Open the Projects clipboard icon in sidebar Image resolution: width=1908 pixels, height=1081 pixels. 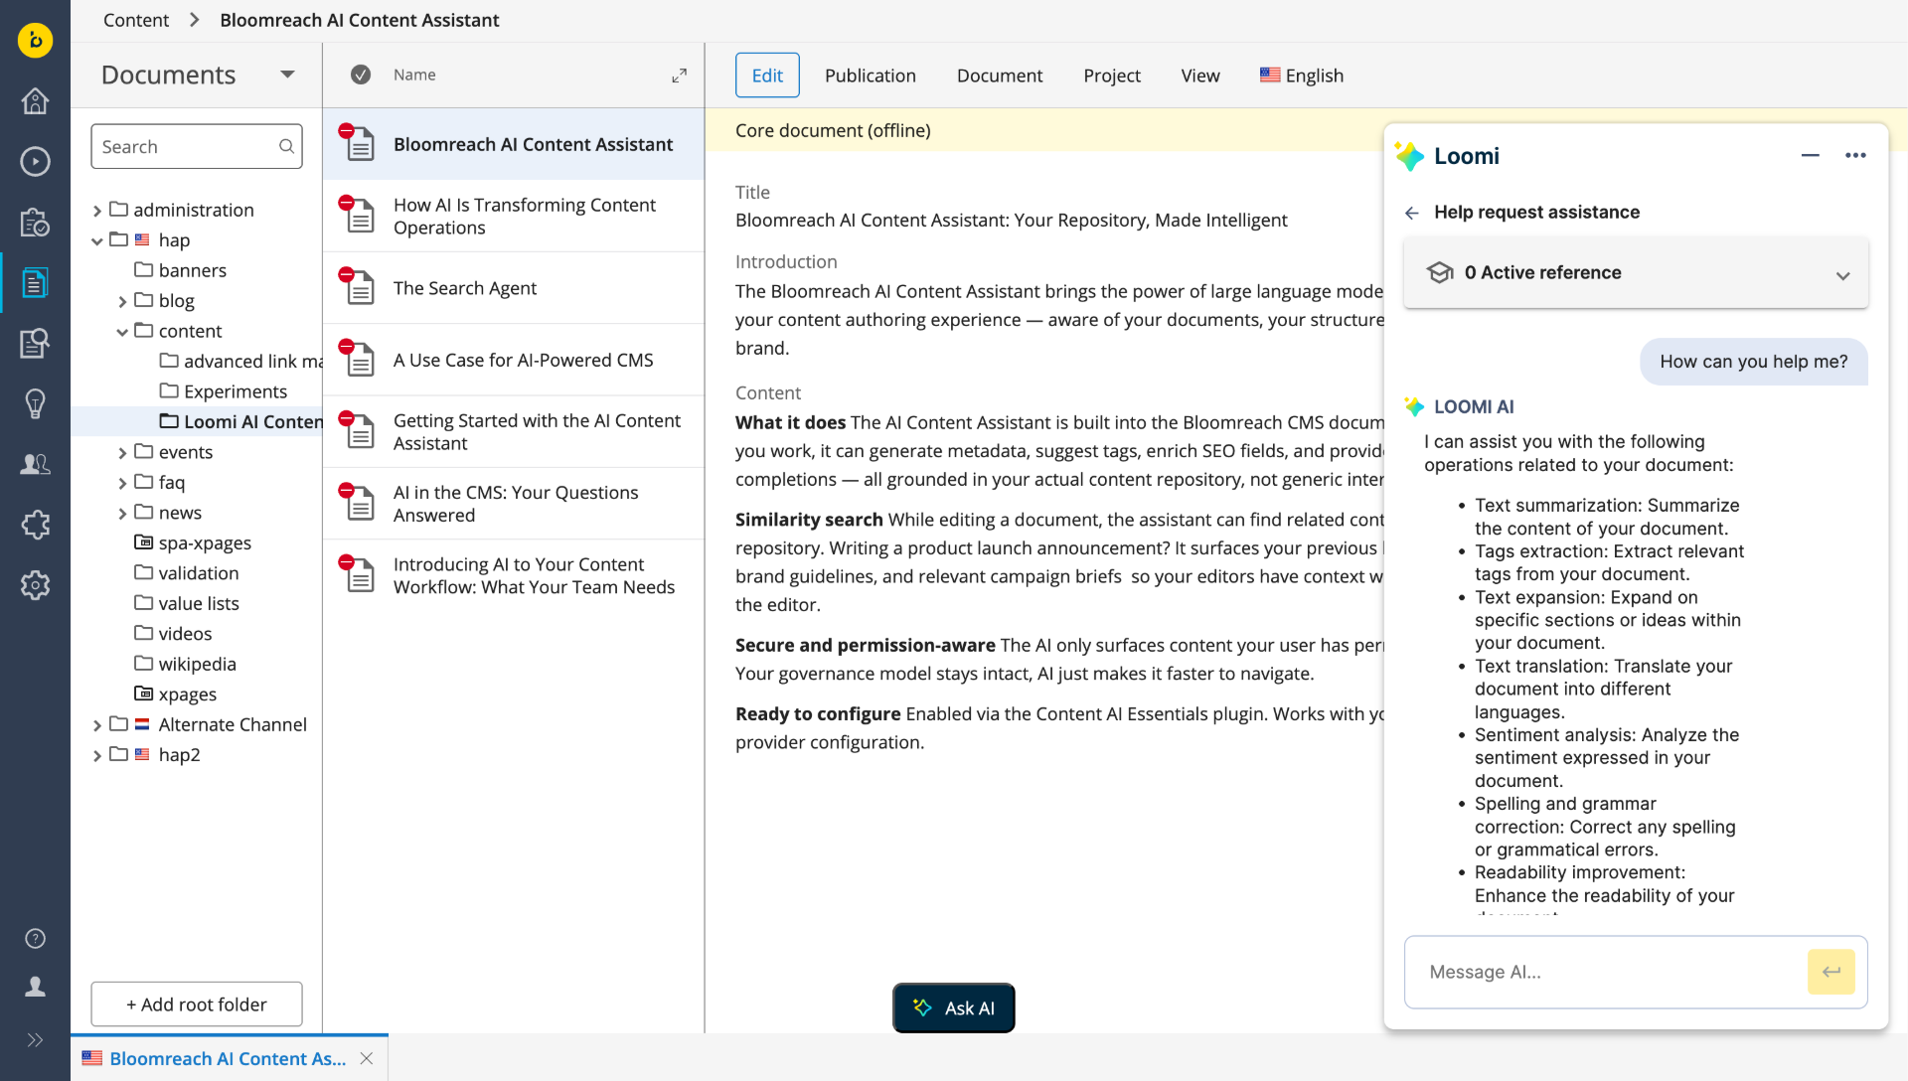tap(35, 222)
